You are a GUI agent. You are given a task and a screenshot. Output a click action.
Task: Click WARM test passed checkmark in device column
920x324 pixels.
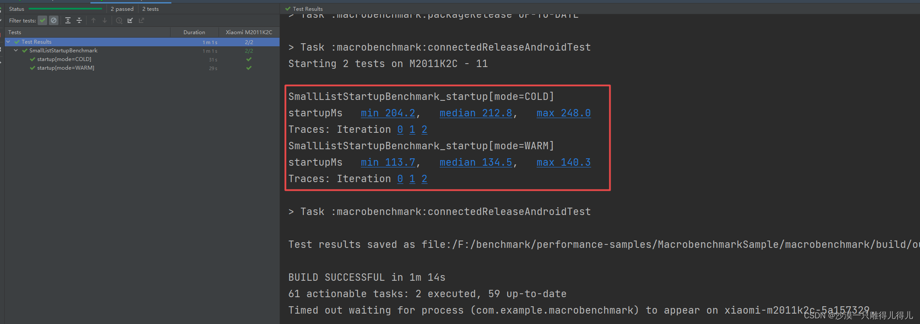(x=249, y=68)
